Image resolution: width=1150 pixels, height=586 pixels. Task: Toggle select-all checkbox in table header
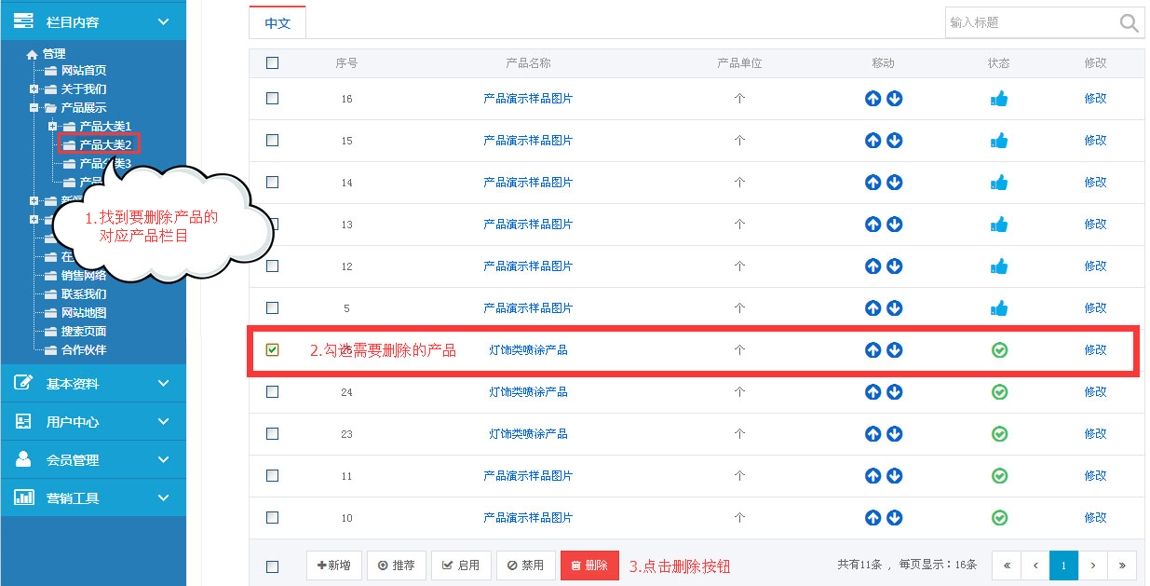(272, 63)
